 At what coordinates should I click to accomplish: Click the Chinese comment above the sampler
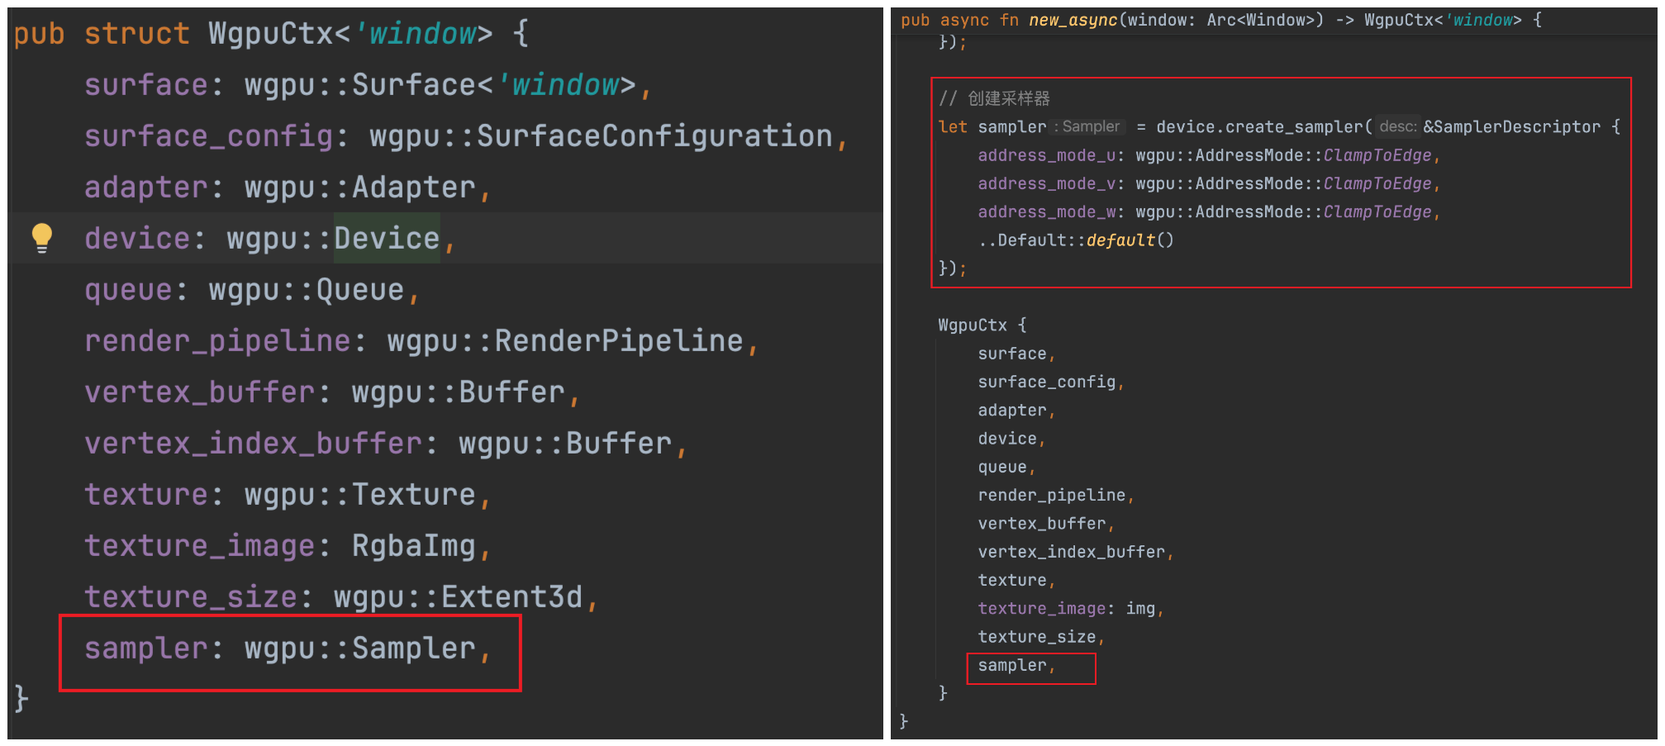[994, 98]
